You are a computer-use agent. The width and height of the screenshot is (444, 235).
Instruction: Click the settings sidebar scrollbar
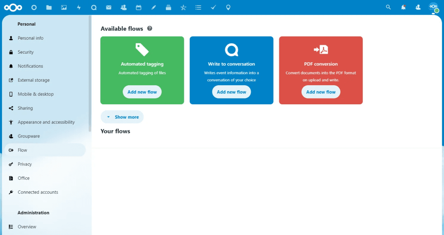(90, 74)
